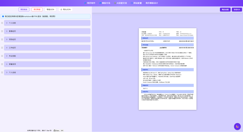Image resolution: width=243 pixels, height=132 pixels.
Task: Expand the 个人信息 section
Action: (x=47, y=23)
